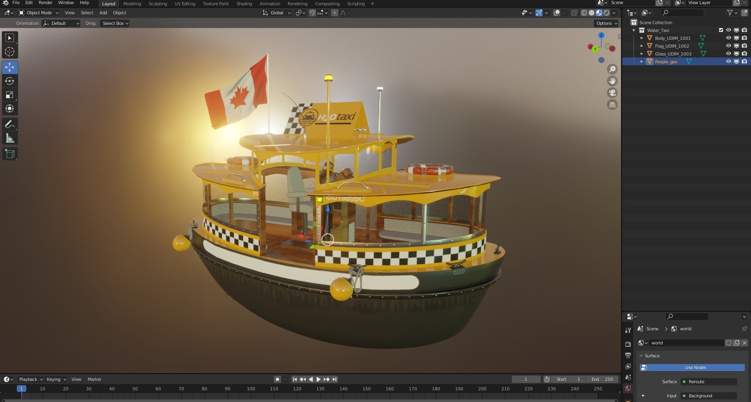This screenshot has height=402, width=751.
Task: Click the Use Nodes button
Action: click(x=692, y=368)
